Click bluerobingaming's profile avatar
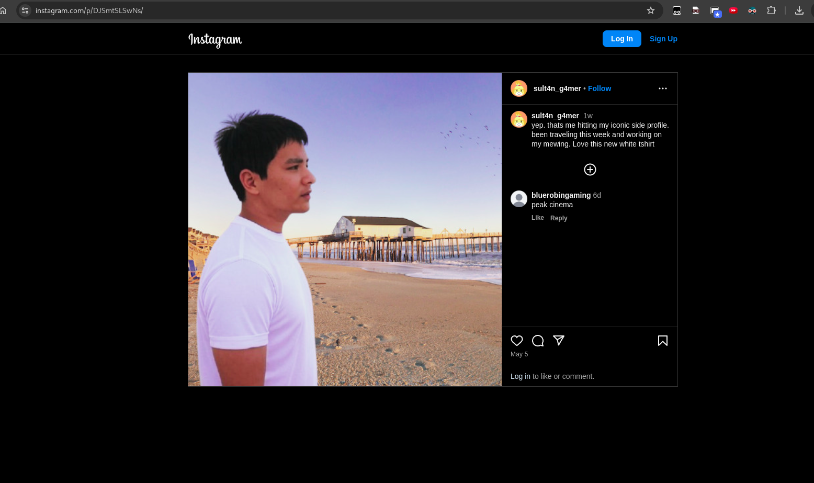The width and height of the screenshot is (814, 483). point(519,199)
